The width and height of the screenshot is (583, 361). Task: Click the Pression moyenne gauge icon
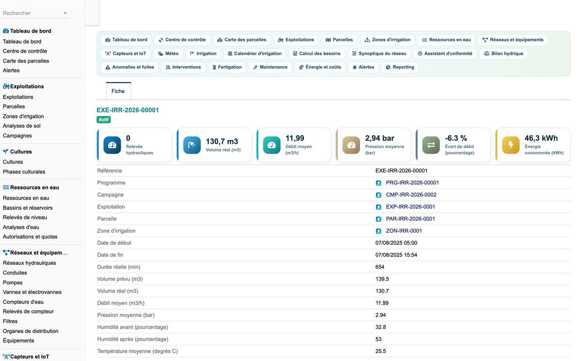click(x=351, y=145)
